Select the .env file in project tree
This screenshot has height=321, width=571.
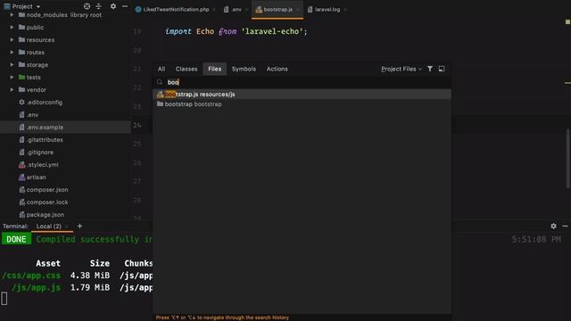tap(32, 115)
